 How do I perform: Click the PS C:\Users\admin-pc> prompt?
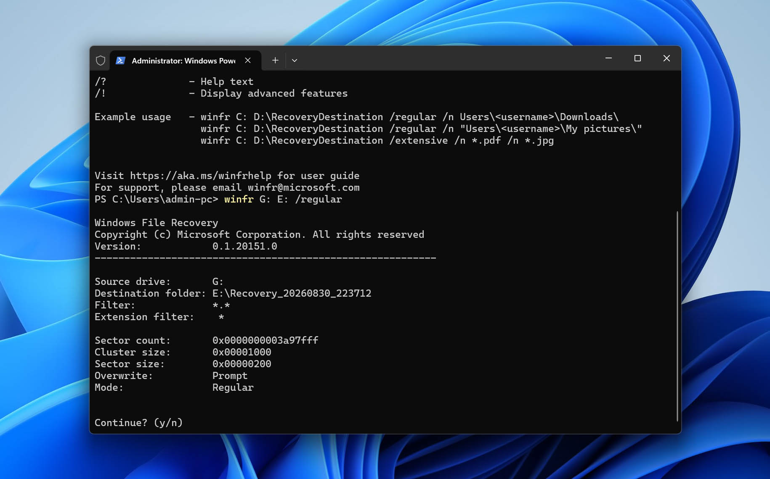click(x=157, y=199)
